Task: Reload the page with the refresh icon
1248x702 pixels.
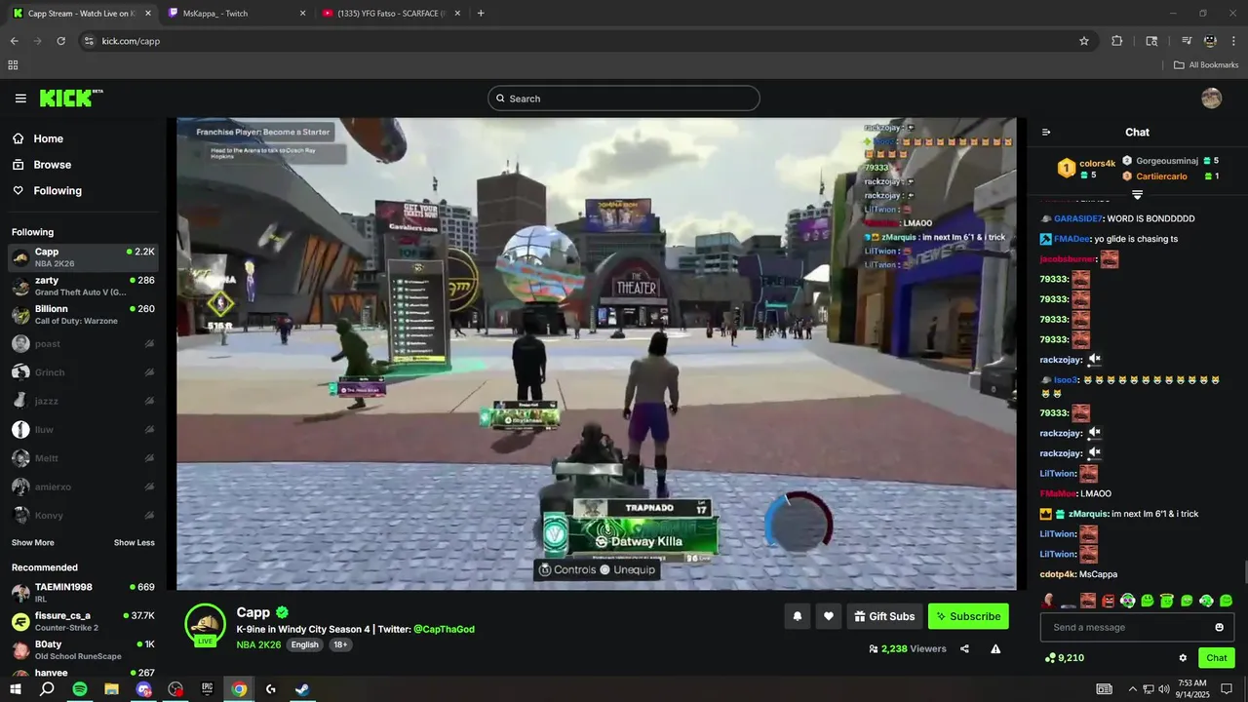Action: coord(60,41)
